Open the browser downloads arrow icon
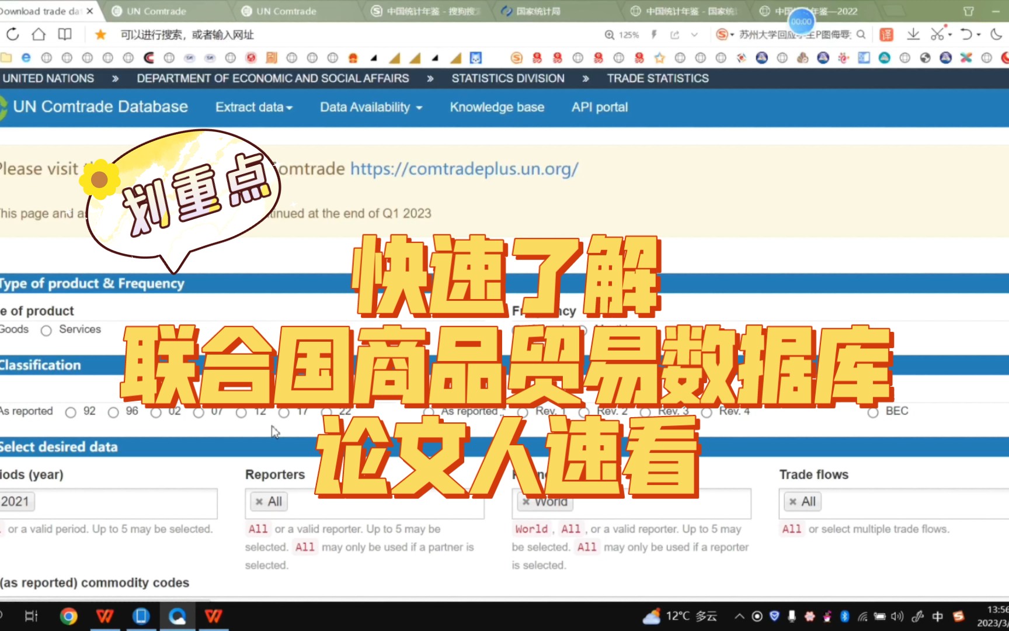1009x631 pixels. click(913, 34)
